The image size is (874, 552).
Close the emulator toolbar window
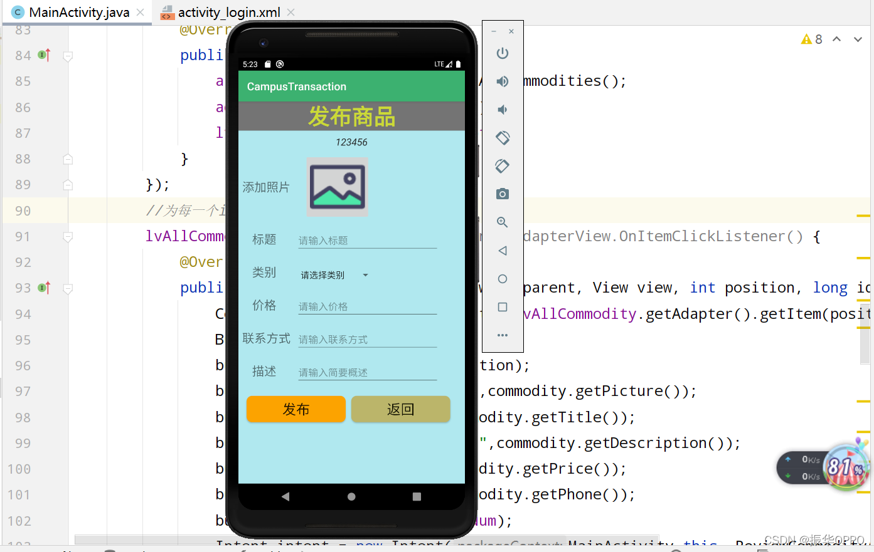pyautogui.click(x=511, y=31)
